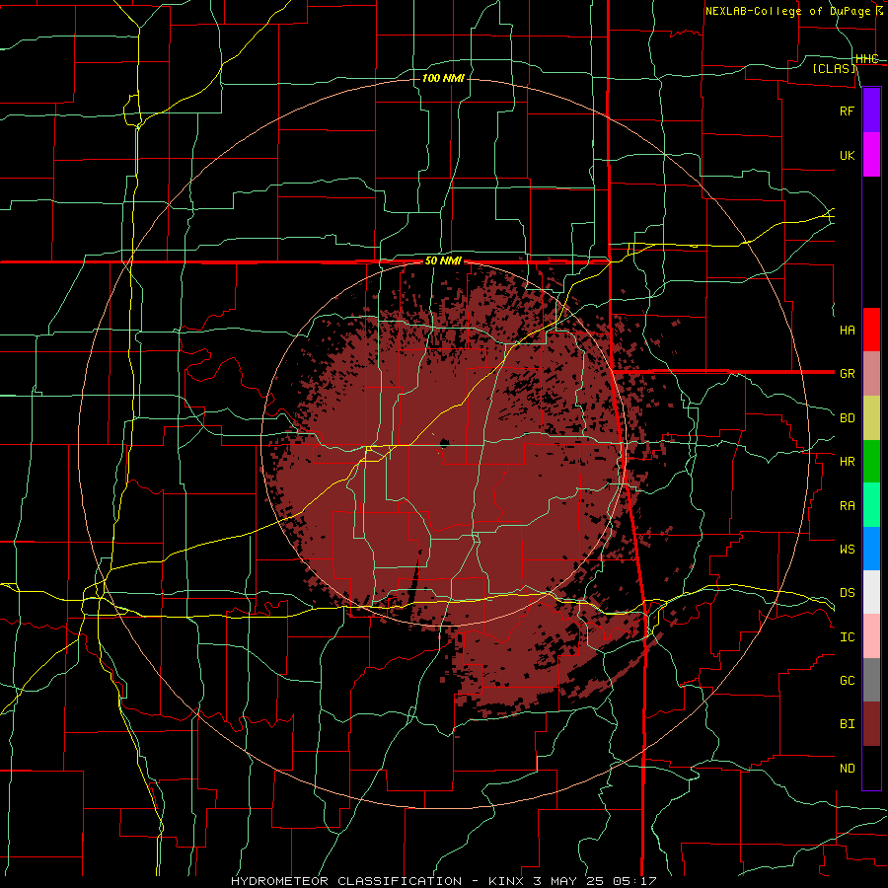Click the RF purple legend color swatch
The image size is (888, 888).
871,111
